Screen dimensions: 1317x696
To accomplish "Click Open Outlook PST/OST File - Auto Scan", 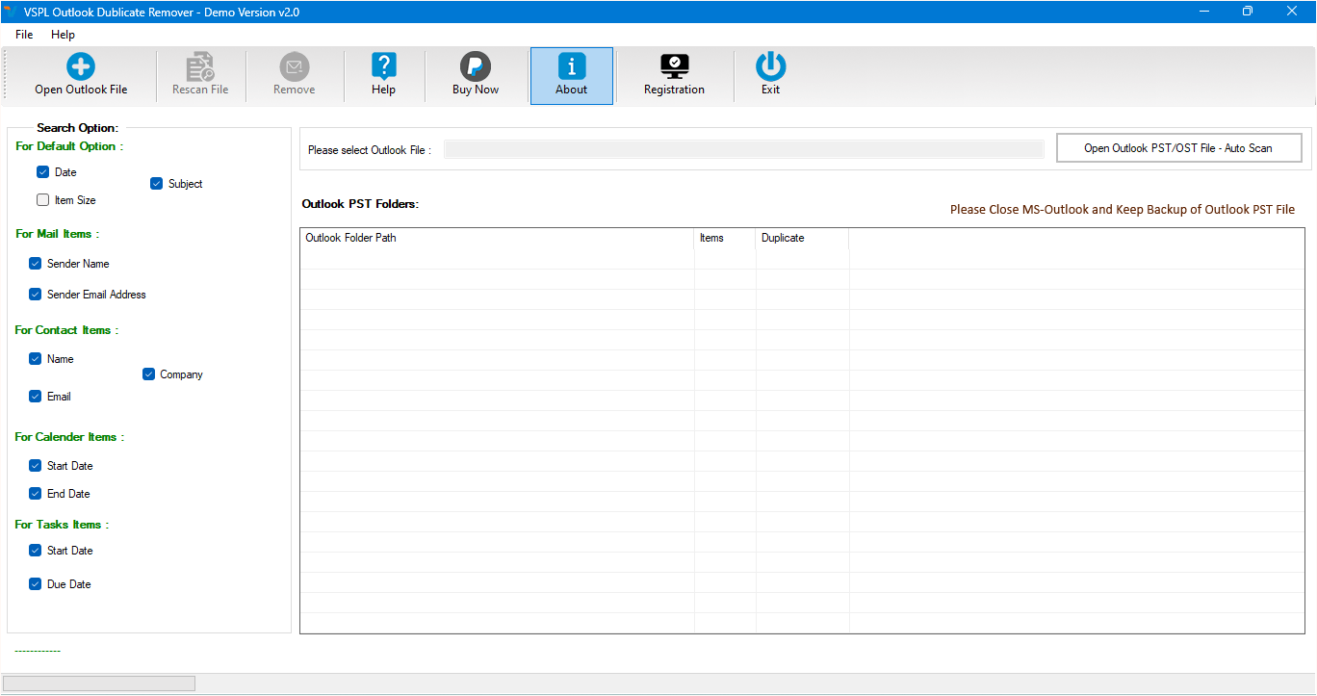I will (1178, 148).
